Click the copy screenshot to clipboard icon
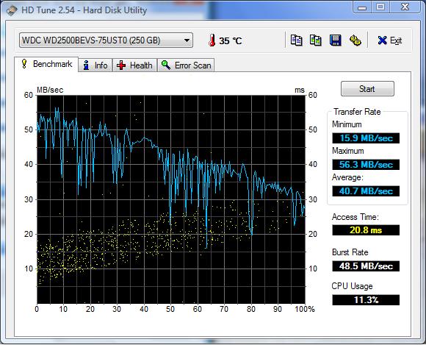This screenshot has height=345, width=426. [316, 40]
